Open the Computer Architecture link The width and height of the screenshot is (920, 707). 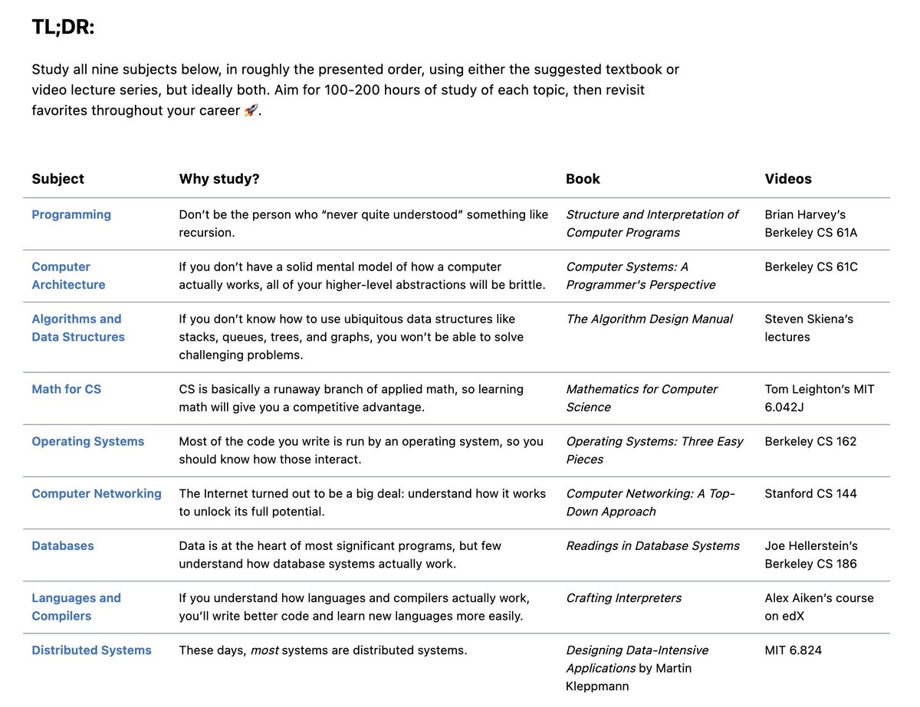(x=68, y=276)
